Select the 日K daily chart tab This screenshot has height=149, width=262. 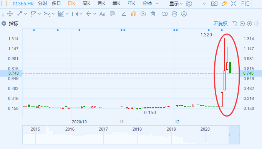[x=71, y=3]
